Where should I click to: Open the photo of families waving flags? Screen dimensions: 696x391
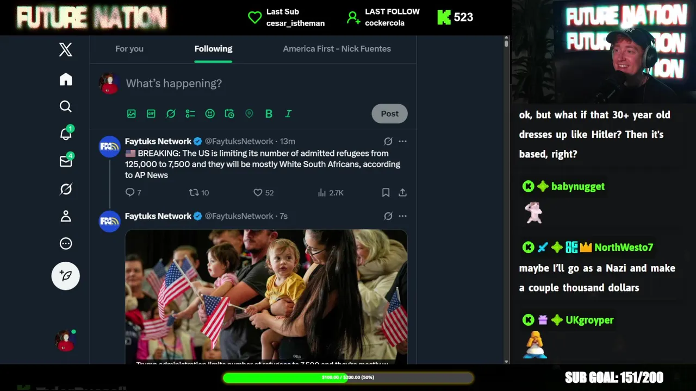coord(266,296)
